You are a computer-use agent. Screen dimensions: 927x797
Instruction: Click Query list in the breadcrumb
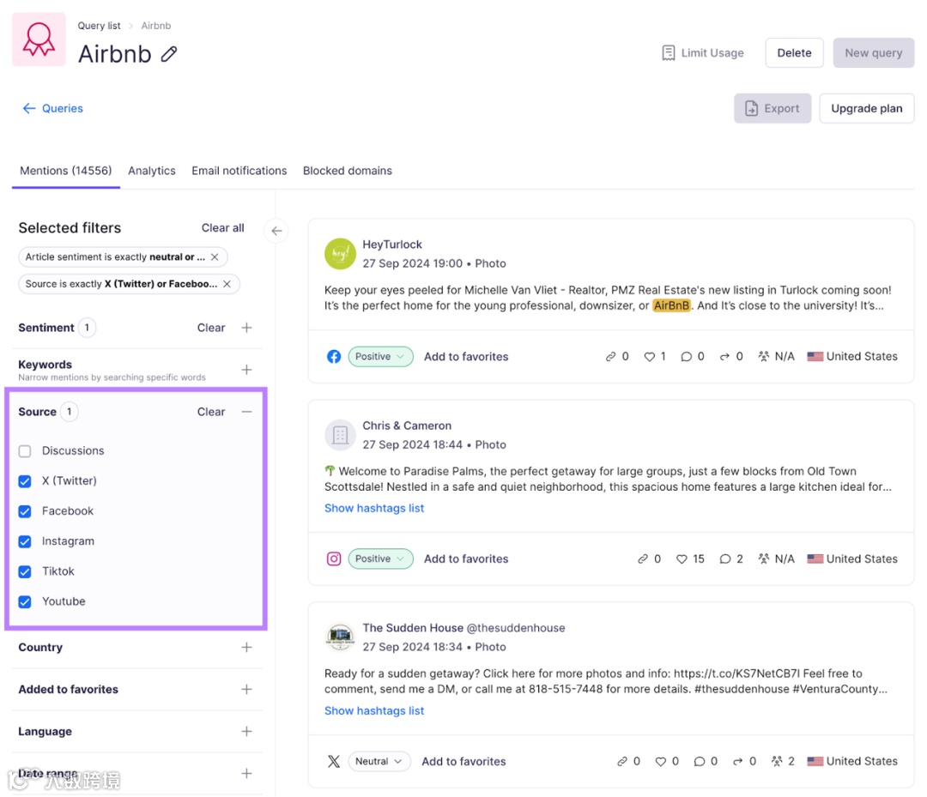[x=99, y=26]
